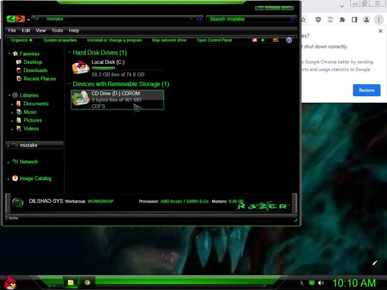Open Recent Places under Favorites
387x290 pixels.
[39, 79]
